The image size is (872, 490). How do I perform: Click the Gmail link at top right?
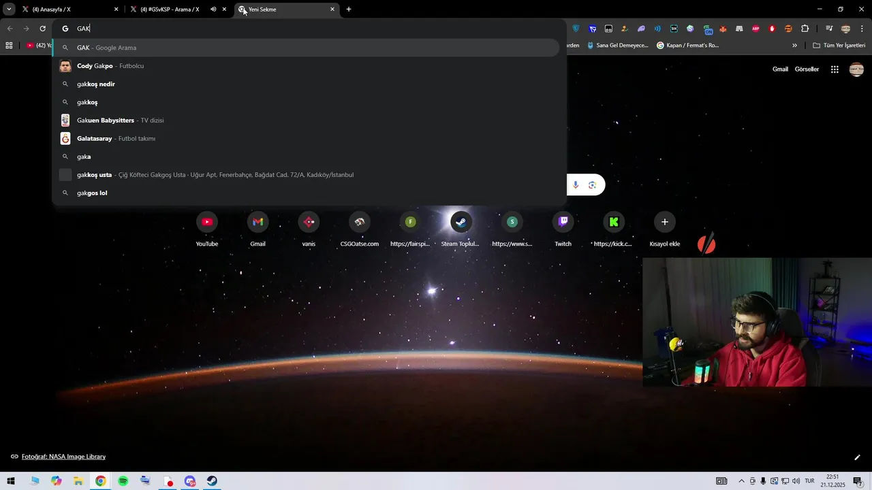(x=780, y=69)
